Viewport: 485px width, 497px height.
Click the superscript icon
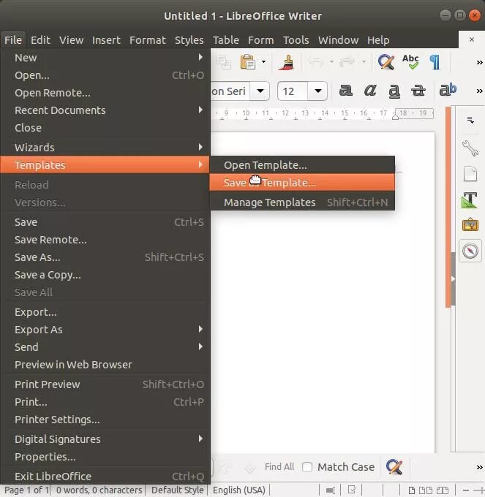448,90
